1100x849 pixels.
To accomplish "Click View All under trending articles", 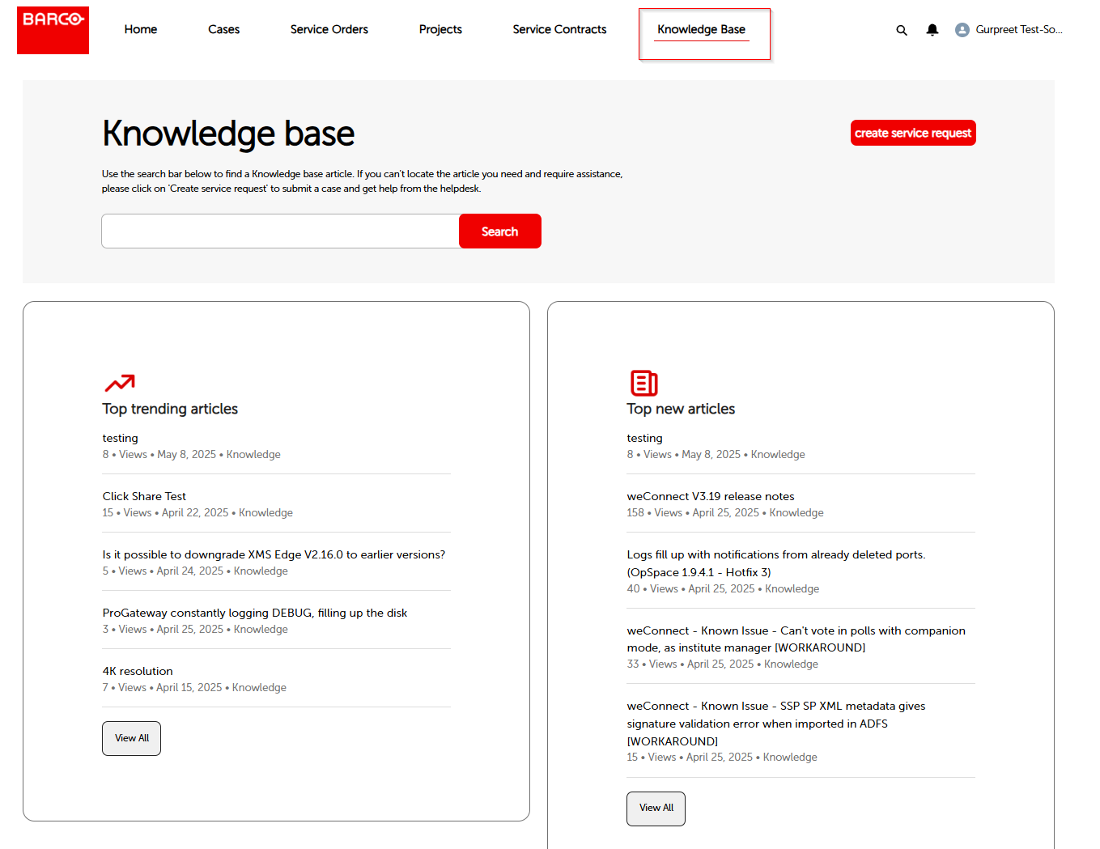I will tap(131, 738).
